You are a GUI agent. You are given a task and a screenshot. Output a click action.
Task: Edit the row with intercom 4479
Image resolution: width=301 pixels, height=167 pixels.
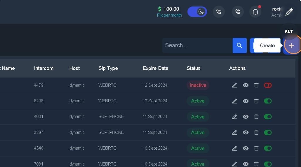[234, 85]
